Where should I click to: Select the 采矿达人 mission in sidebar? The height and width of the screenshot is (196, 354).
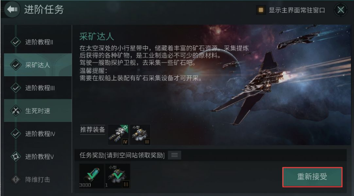(x=38, y=65)
